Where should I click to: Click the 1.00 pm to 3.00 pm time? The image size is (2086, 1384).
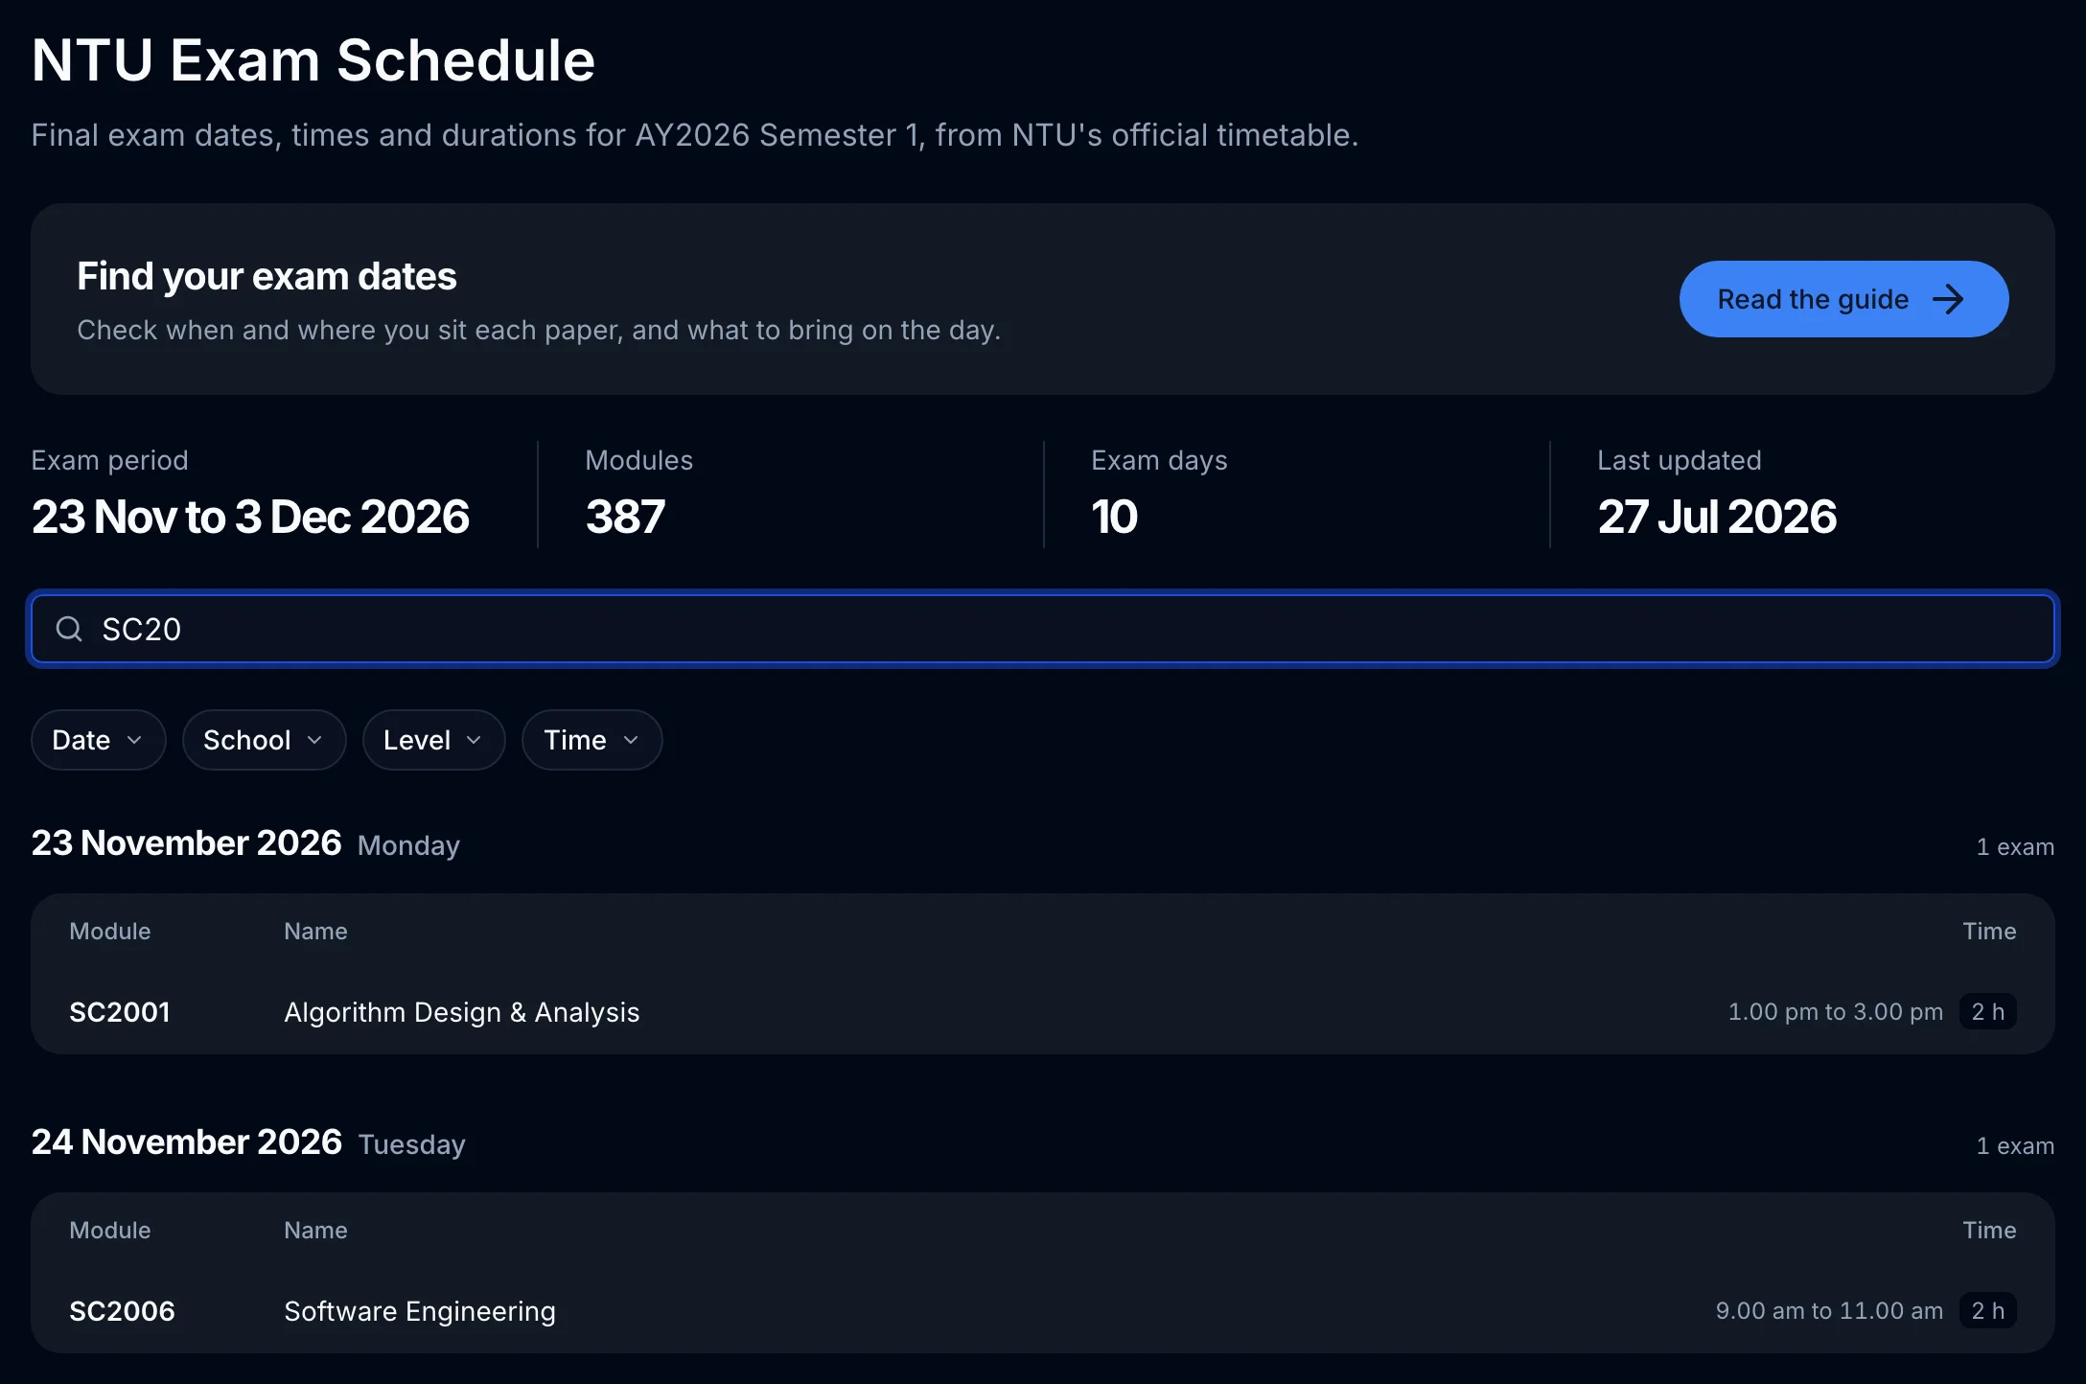(x=1835, y=1012)
